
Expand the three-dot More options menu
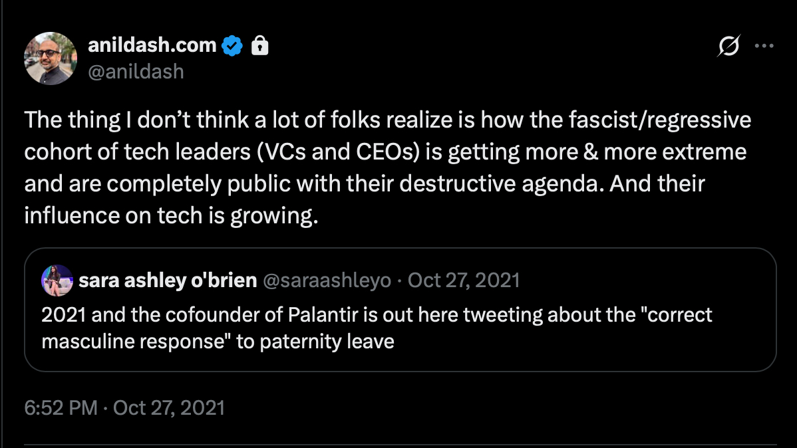[x=764, y=47]
